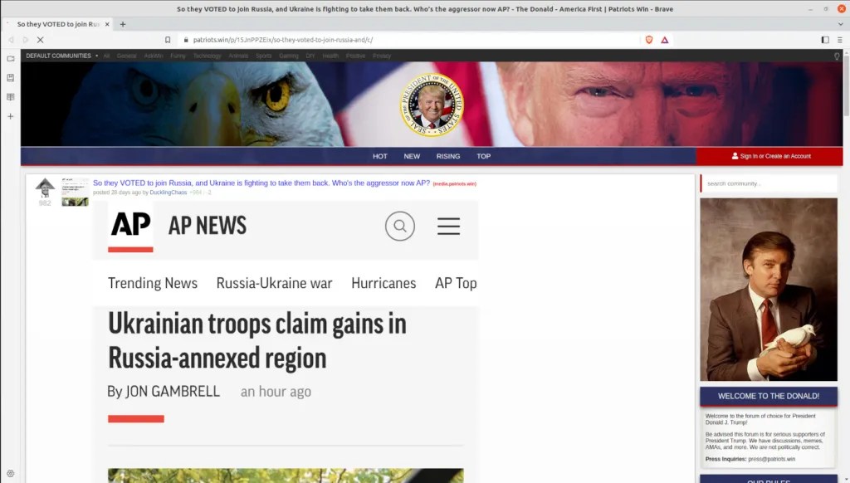850x483 pixels.
Task: Select the TOP sorting tab
Action: pyautogui.click(x=484, y=156)
